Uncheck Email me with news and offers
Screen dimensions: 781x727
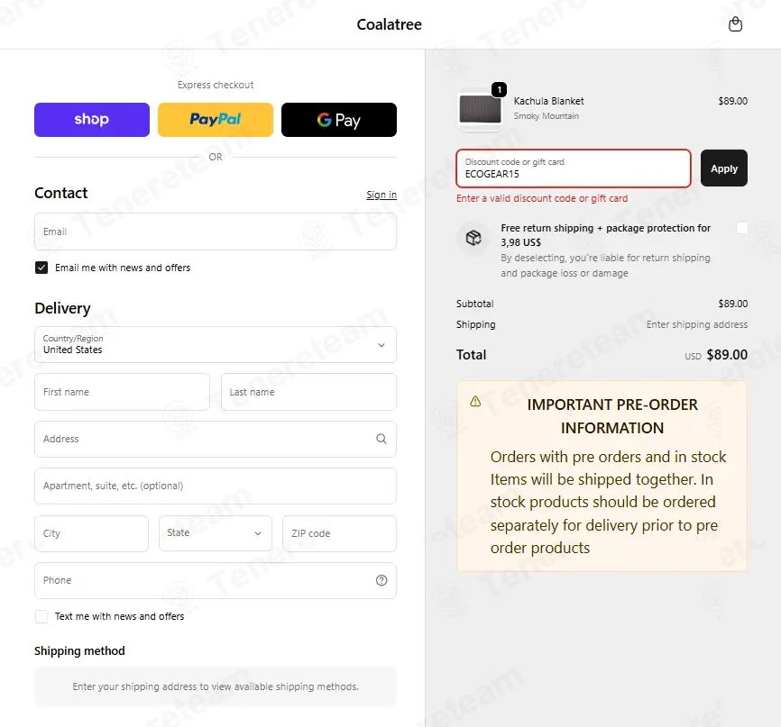pyautogui.click(x=41, y=268)
